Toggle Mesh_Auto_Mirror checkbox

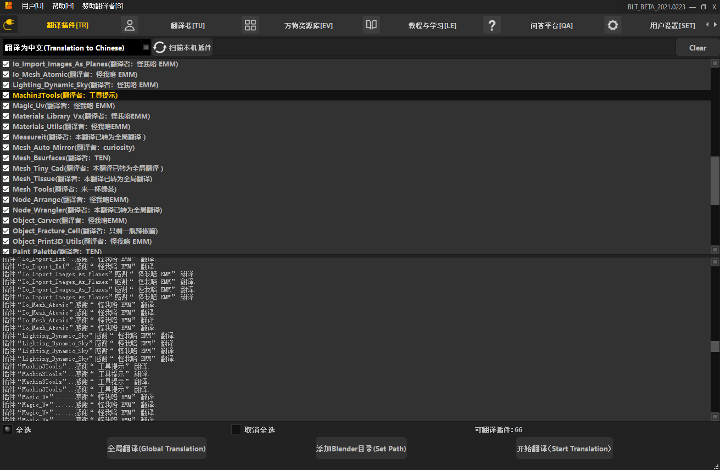point(6,148)
